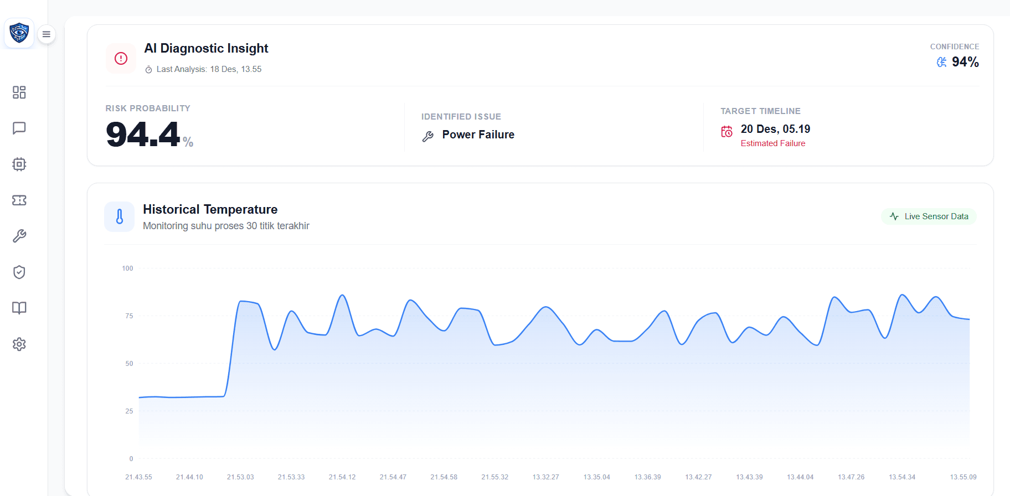
Task: Open the book documentation icon in sidebar
Action: [19, 308]
